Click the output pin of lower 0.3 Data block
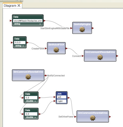123x127 pixels. pos(40,114)
